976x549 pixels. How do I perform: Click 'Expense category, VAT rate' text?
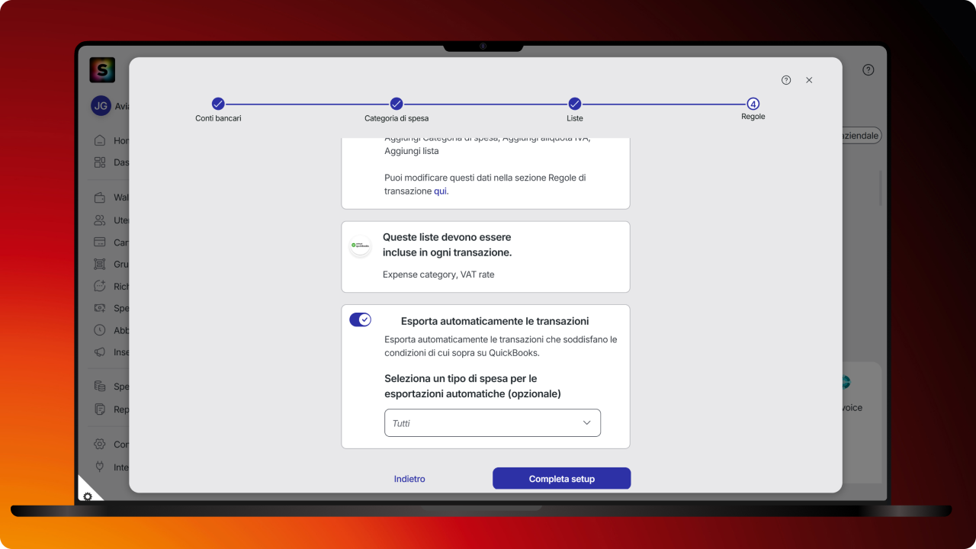(x=438, y=274)
